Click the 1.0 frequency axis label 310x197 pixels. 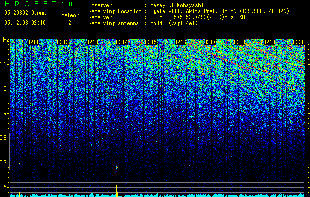click(x=4, y=89)
